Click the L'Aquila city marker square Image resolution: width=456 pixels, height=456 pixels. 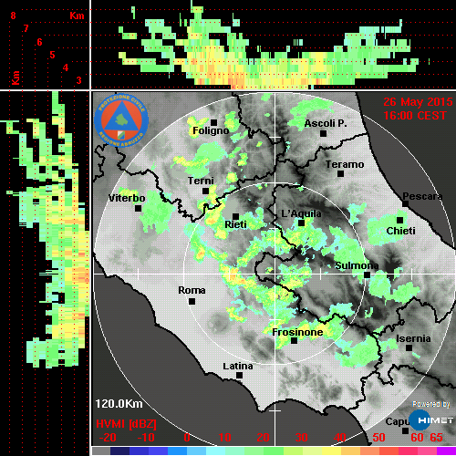coord(301,223)
